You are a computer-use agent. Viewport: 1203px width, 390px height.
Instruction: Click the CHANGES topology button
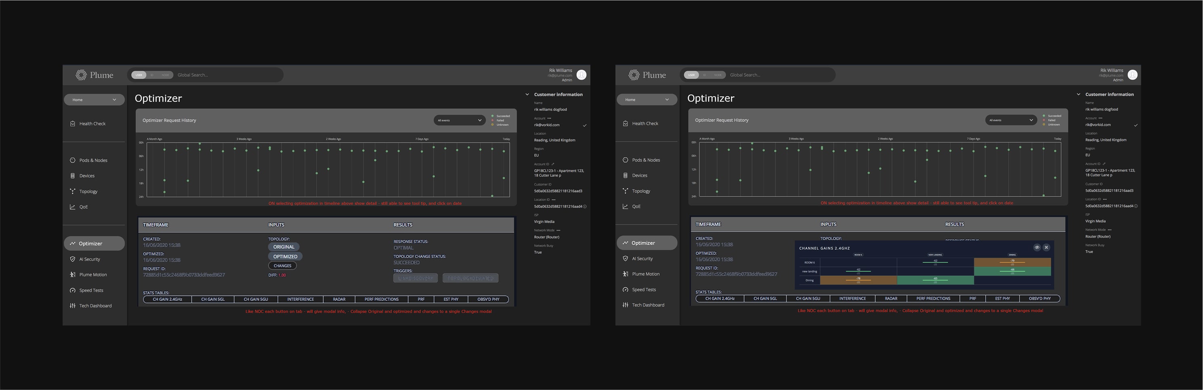[282, 266]
